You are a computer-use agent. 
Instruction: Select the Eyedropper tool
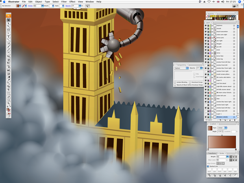pyautogui.click(x=9, y=80)
